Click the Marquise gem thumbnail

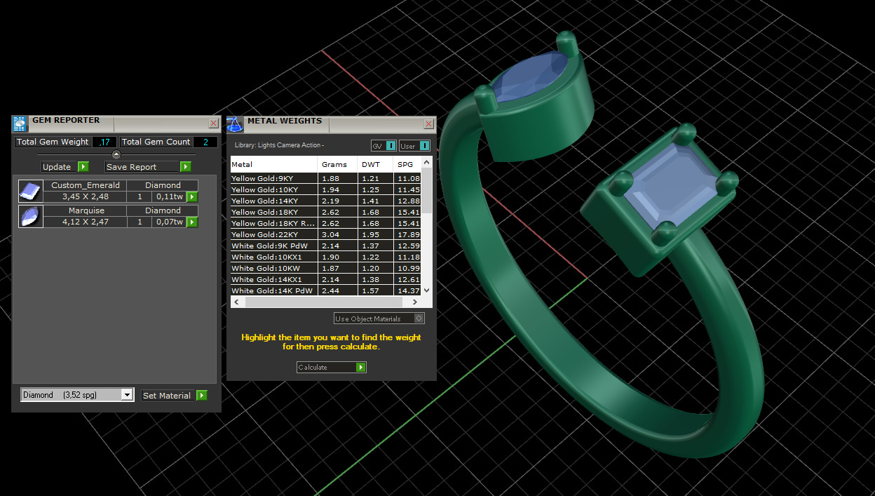[31, 216]
